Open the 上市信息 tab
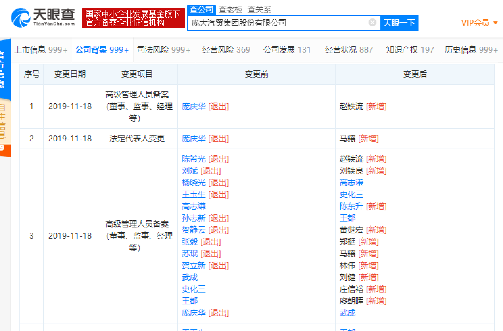Image resolution: width=503 pixels, height=331 pixels. [x=41, y=50]
